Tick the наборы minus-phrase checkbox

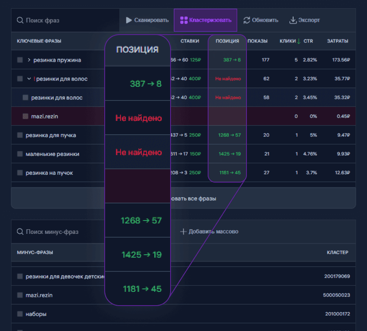click(20, 314)
